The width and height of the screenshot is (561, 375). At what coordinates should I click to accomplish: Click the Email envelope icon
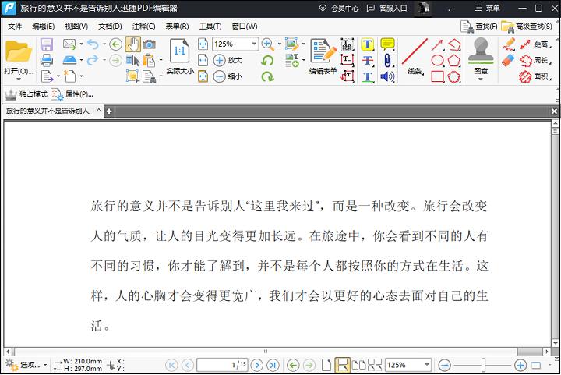[x=69, y=44]
